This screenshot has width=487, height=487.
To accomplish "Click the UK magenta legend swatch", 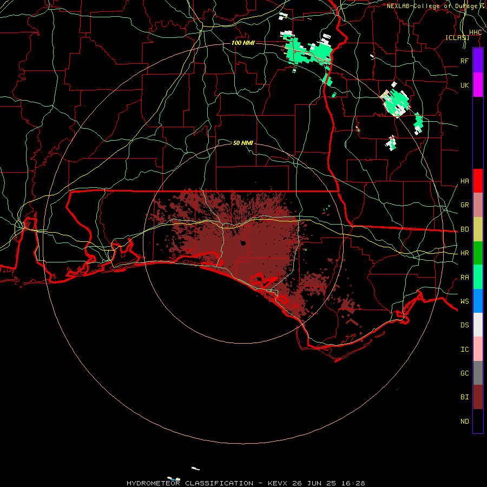I will pyautogui.click(x=478, y=85).
